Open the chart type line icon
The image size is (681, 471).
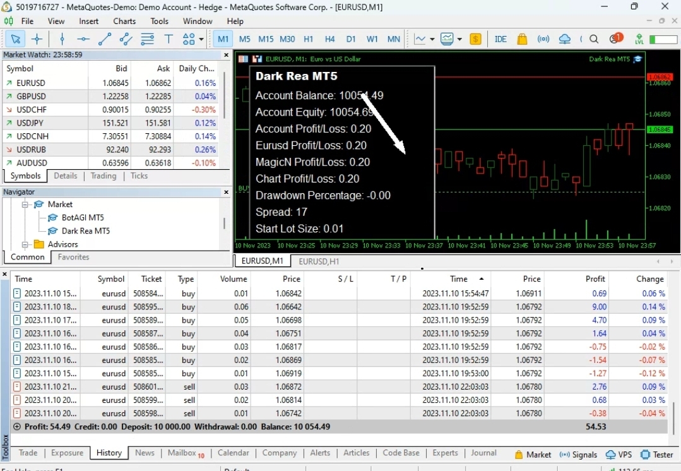420,39
